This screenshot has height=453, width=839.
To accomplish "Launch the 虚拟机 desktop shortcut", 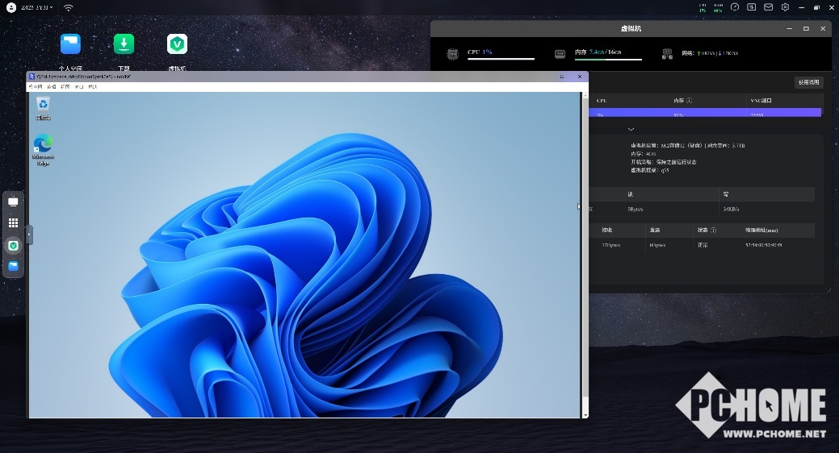I will (x=177, y=44).
